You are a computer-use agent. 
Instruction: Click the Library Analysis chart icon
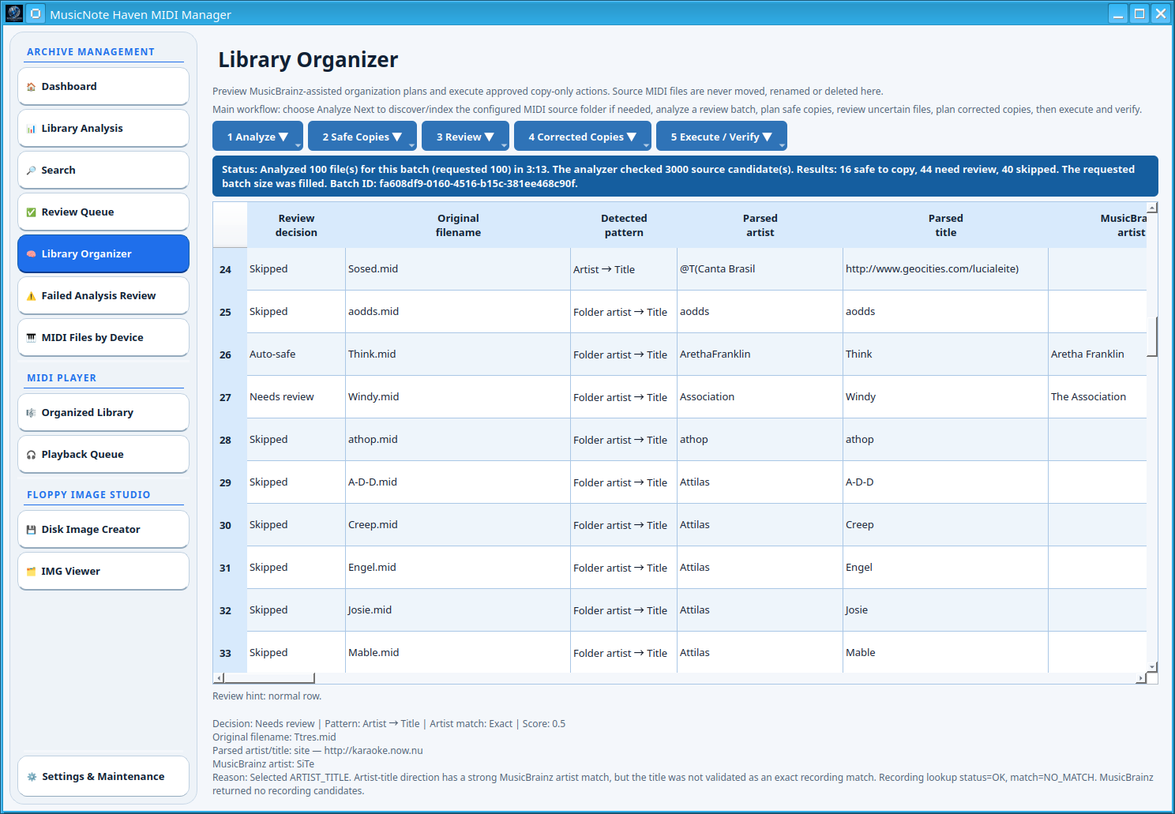32,129
